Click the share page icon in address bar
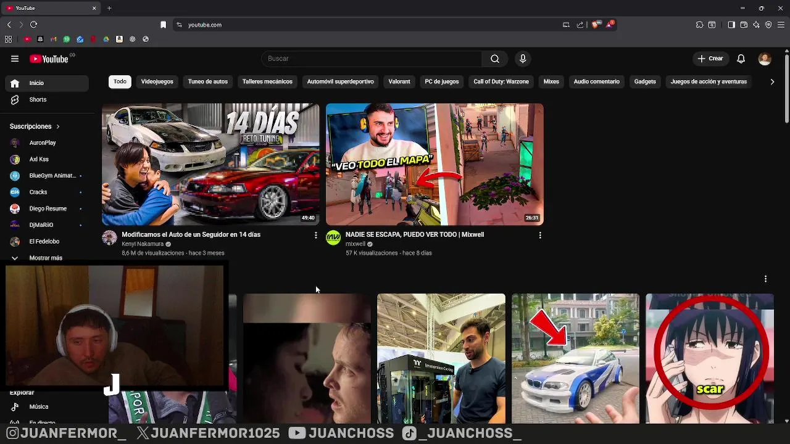Screen dimensions: 790x444 580,25
